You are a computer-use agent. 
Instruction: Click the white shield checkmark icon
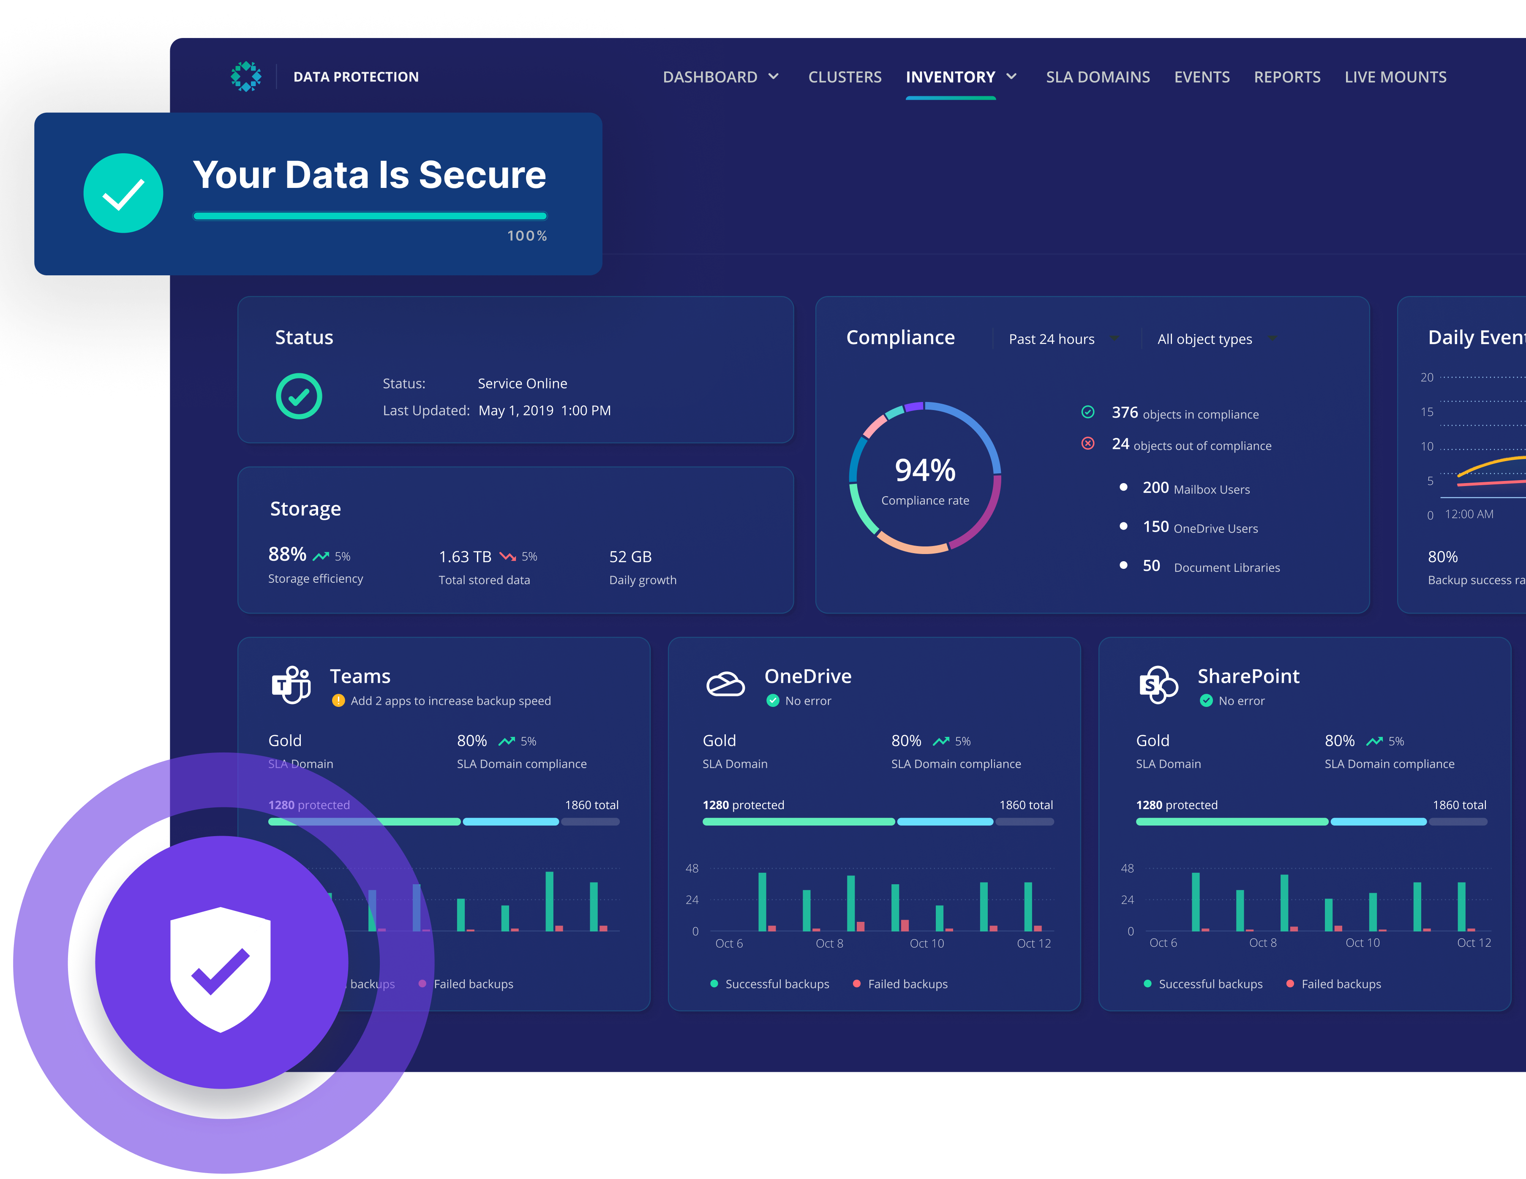(221, 970)
